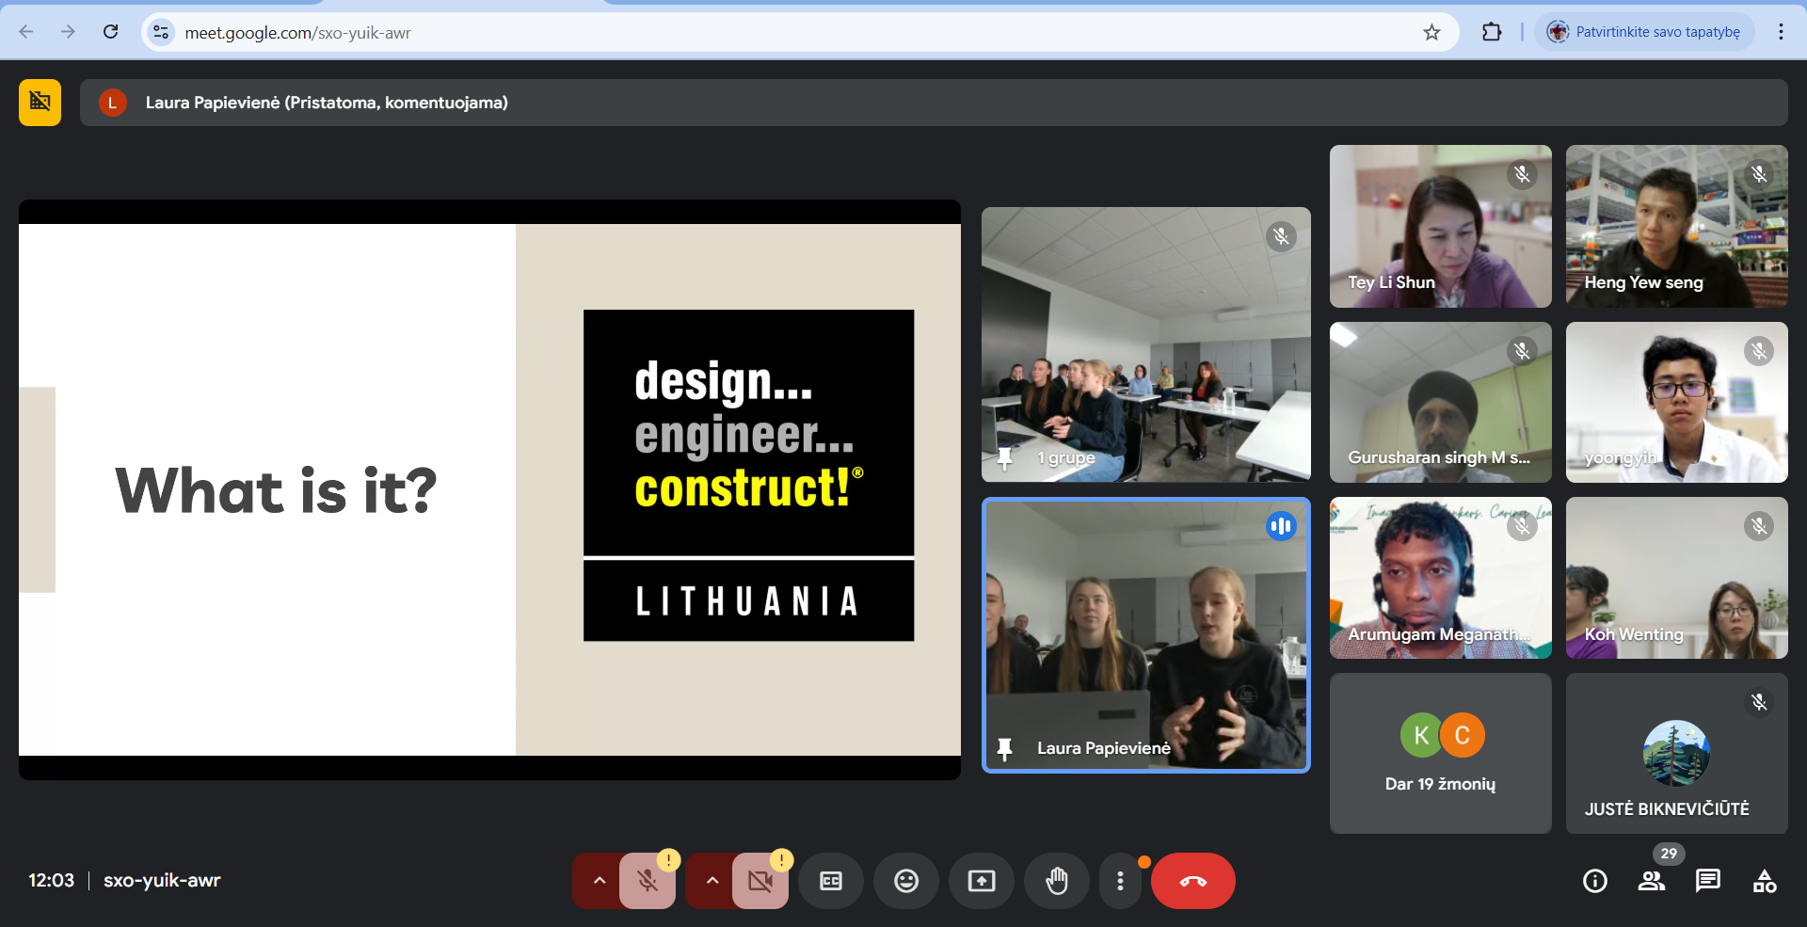1807x927 pixels.
Task: Bookmark this page with the star icon
Action: point(1431,32)
